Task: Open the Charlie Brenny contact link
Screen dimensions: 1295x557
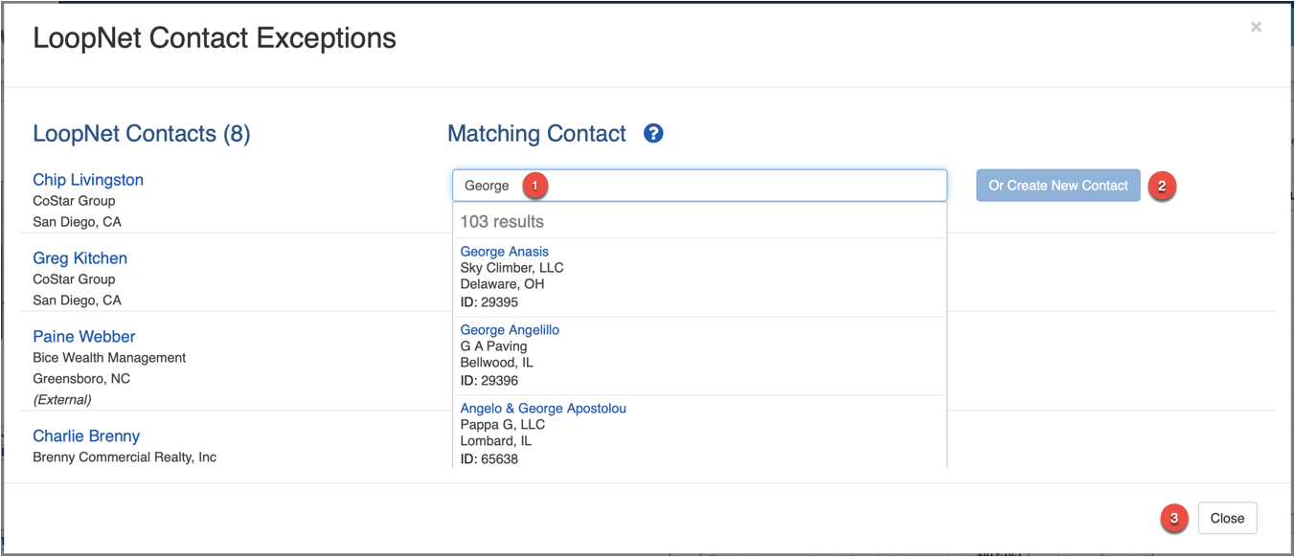Action: [86, 436]
